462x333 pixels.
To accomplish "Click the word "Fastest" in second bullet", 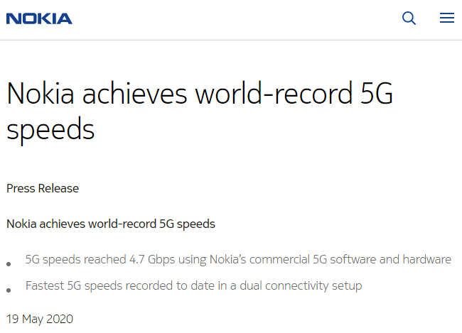I will point(44,285).
